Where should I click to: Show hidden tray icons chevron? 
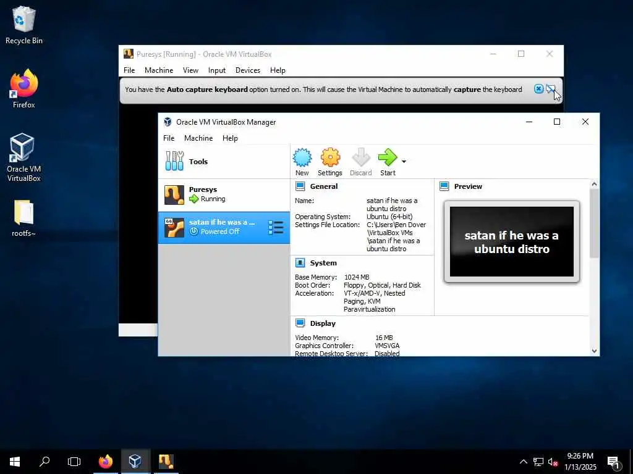pyautogui.click(x=523, y=462)
